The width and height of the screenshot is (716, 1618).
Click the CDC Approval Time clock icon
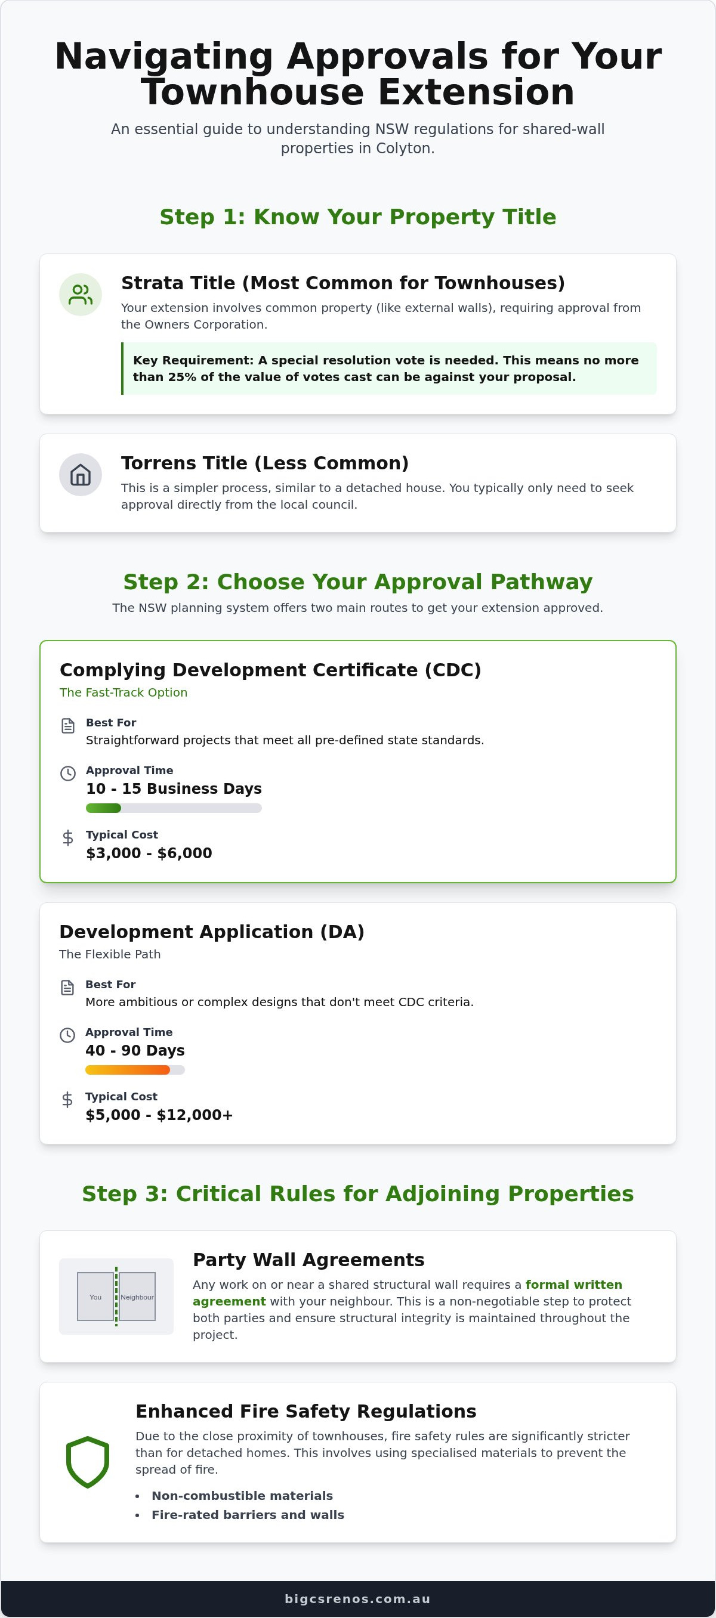point(68,773)
